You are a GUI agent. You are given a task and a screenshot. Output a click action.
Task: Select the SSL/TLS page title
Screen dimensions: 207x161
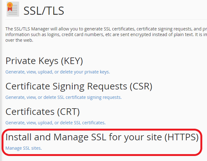point(44,11)
